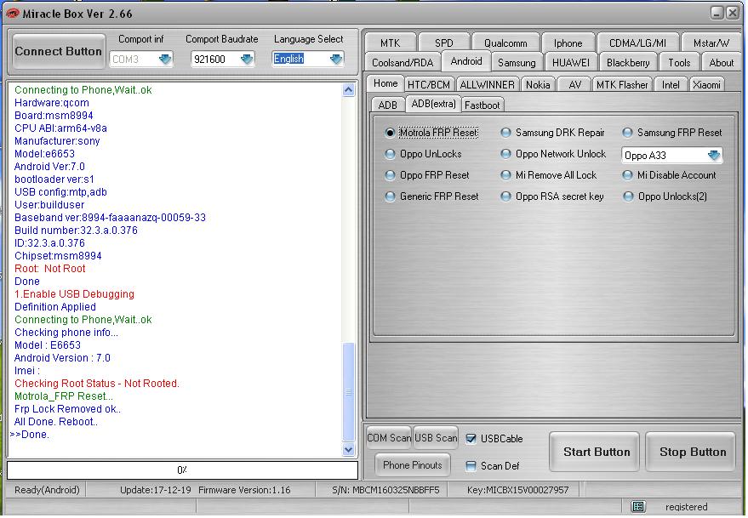Open the Samsung tab

click(x=517, y=62)
